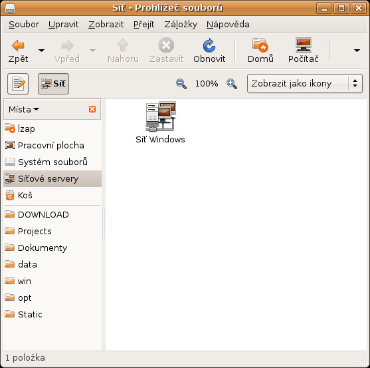
Task: Click the 100% zoom level label
Action: tap(207, 84)
